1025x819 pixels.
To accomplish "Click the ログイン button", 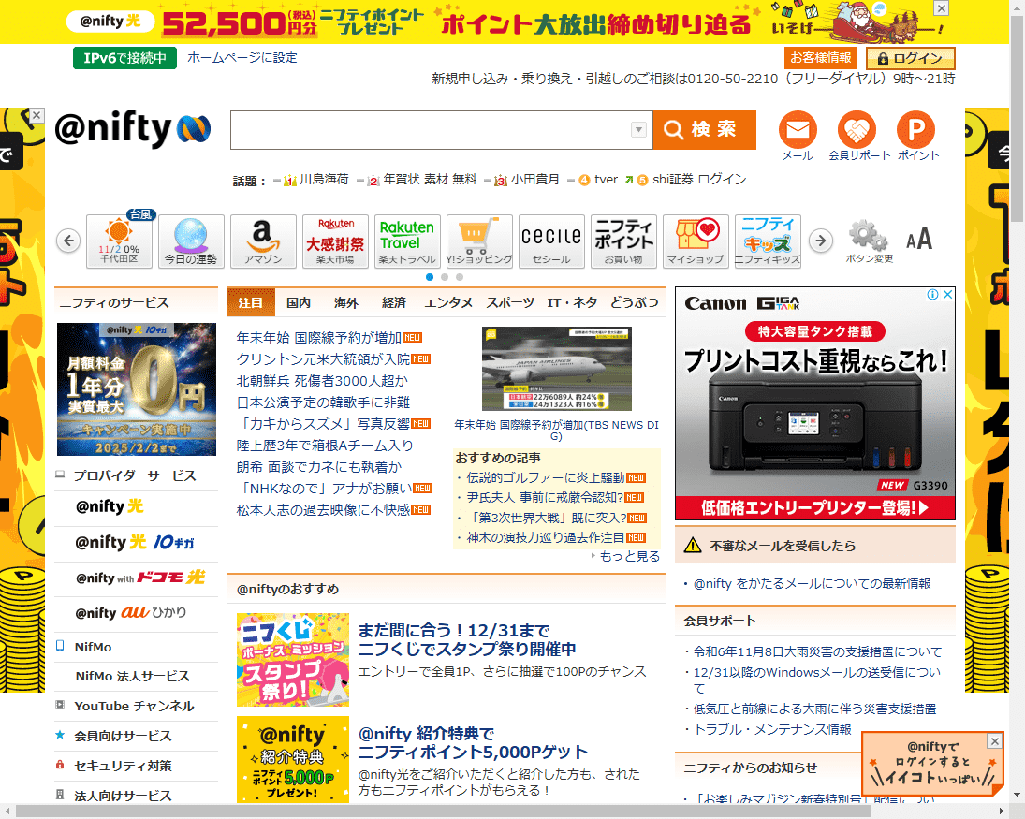I will tap(911, 58).
